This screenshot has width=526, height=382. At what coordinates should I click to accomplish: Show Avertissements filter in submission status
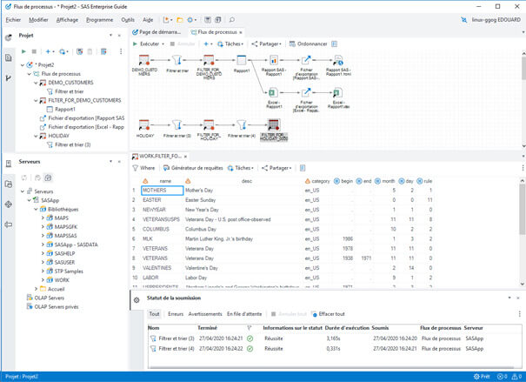pos(205,314)
